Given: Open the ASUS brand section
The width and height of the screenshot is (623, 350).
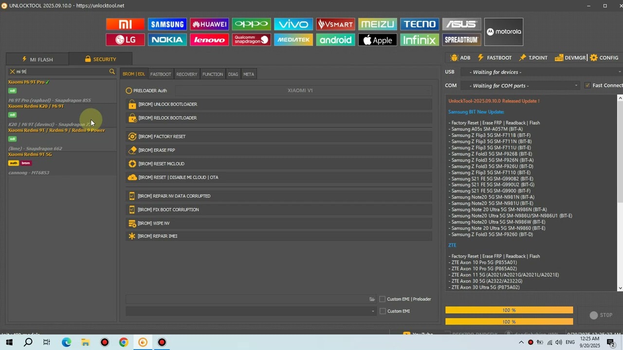Looking at the screenshot, I should point(461,24).
